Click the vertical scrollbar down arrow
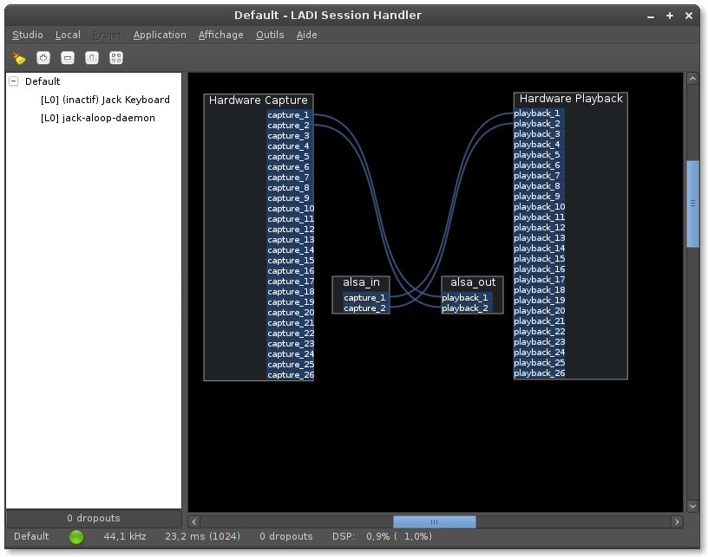The image size is (708, 557). click(692, 506)
